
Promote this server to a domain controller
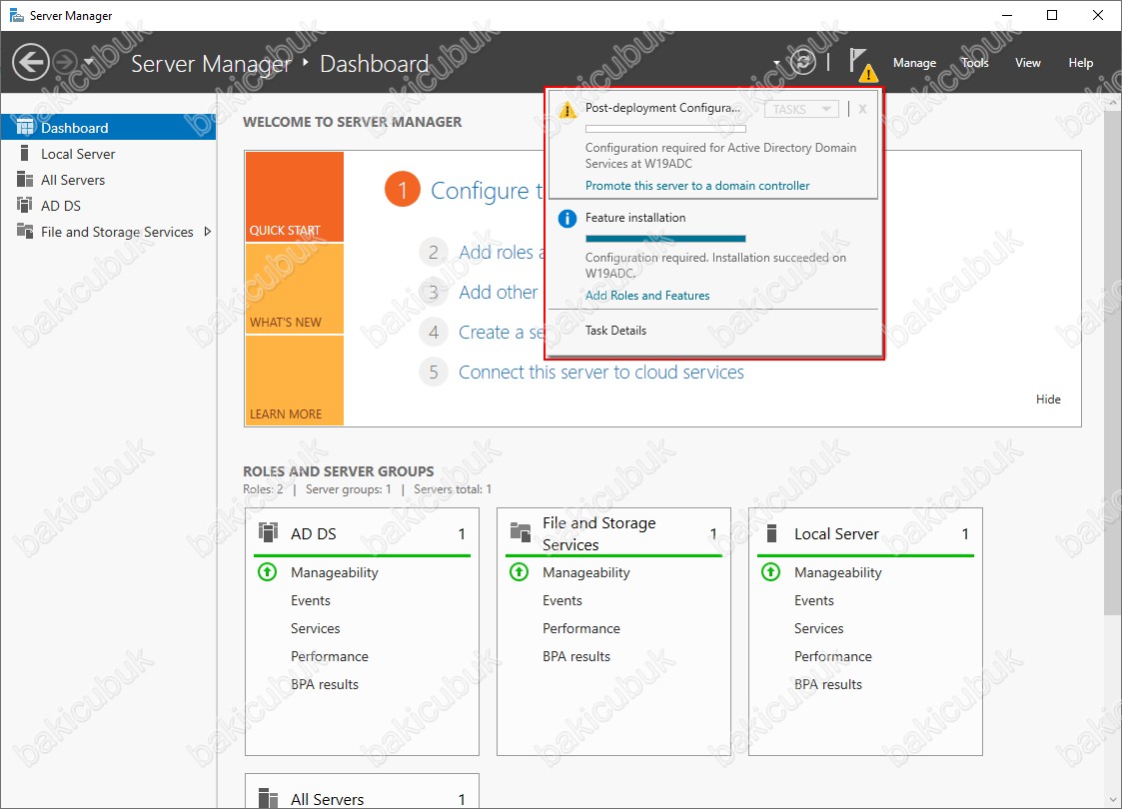coord(697,186)
